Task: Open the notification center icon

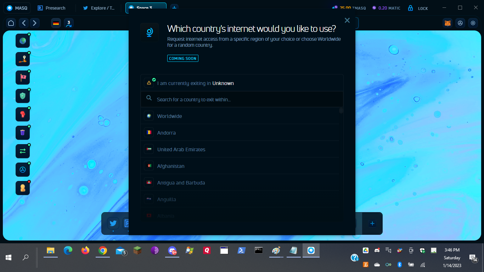Action: tap(473, 258)
